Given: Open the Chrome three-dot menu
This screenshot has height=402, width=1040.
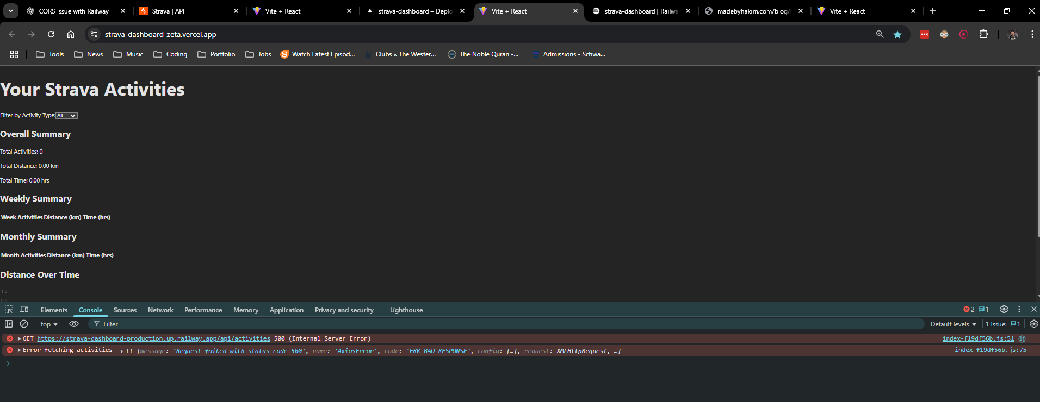Looking at the screenshot, I should (x=1032, y=34).
